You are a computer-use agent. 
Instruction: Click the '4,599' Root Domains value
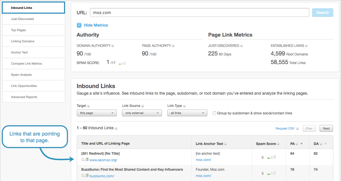coord(278,53)
